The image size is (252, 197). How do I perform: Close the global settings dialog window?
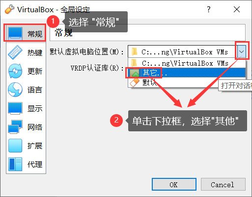point(237,9)
